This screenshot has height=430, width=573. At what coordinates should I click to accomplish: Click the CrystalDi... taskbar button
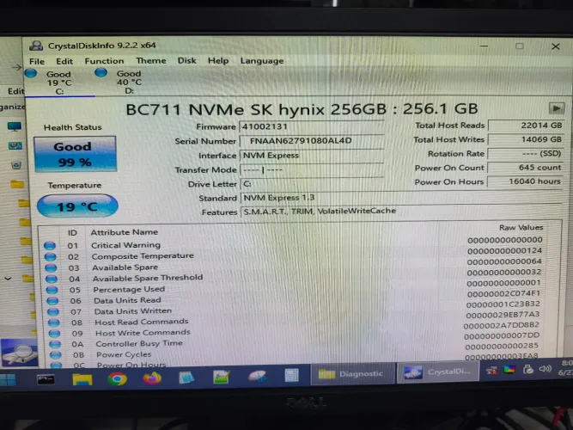tap(437, 372)
